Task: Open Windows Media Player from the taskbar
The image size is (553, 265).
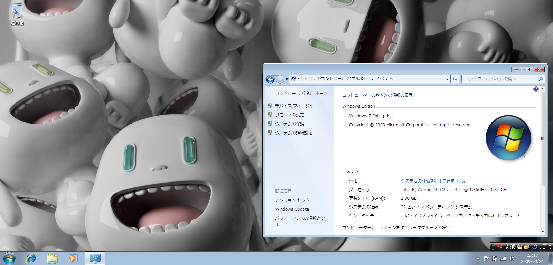Action: [73, 258]
